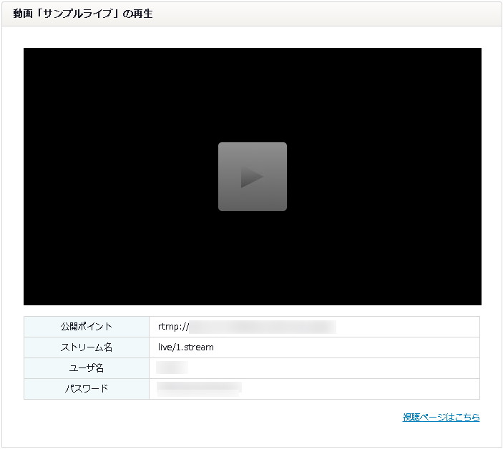The width and height of the screenshot is (503, 449).
Task: Click the rtmp:// text in table
Action: (172, 327)
